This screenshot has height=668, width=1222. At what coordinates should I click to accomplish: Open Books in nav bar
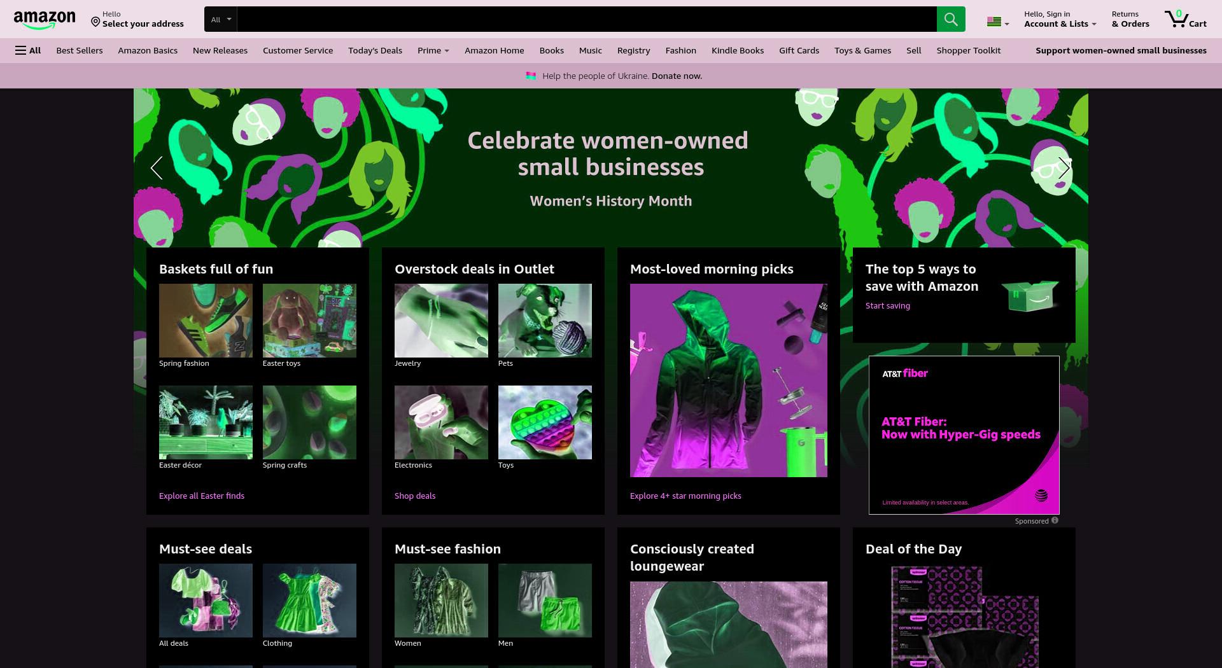coord(552,50)
